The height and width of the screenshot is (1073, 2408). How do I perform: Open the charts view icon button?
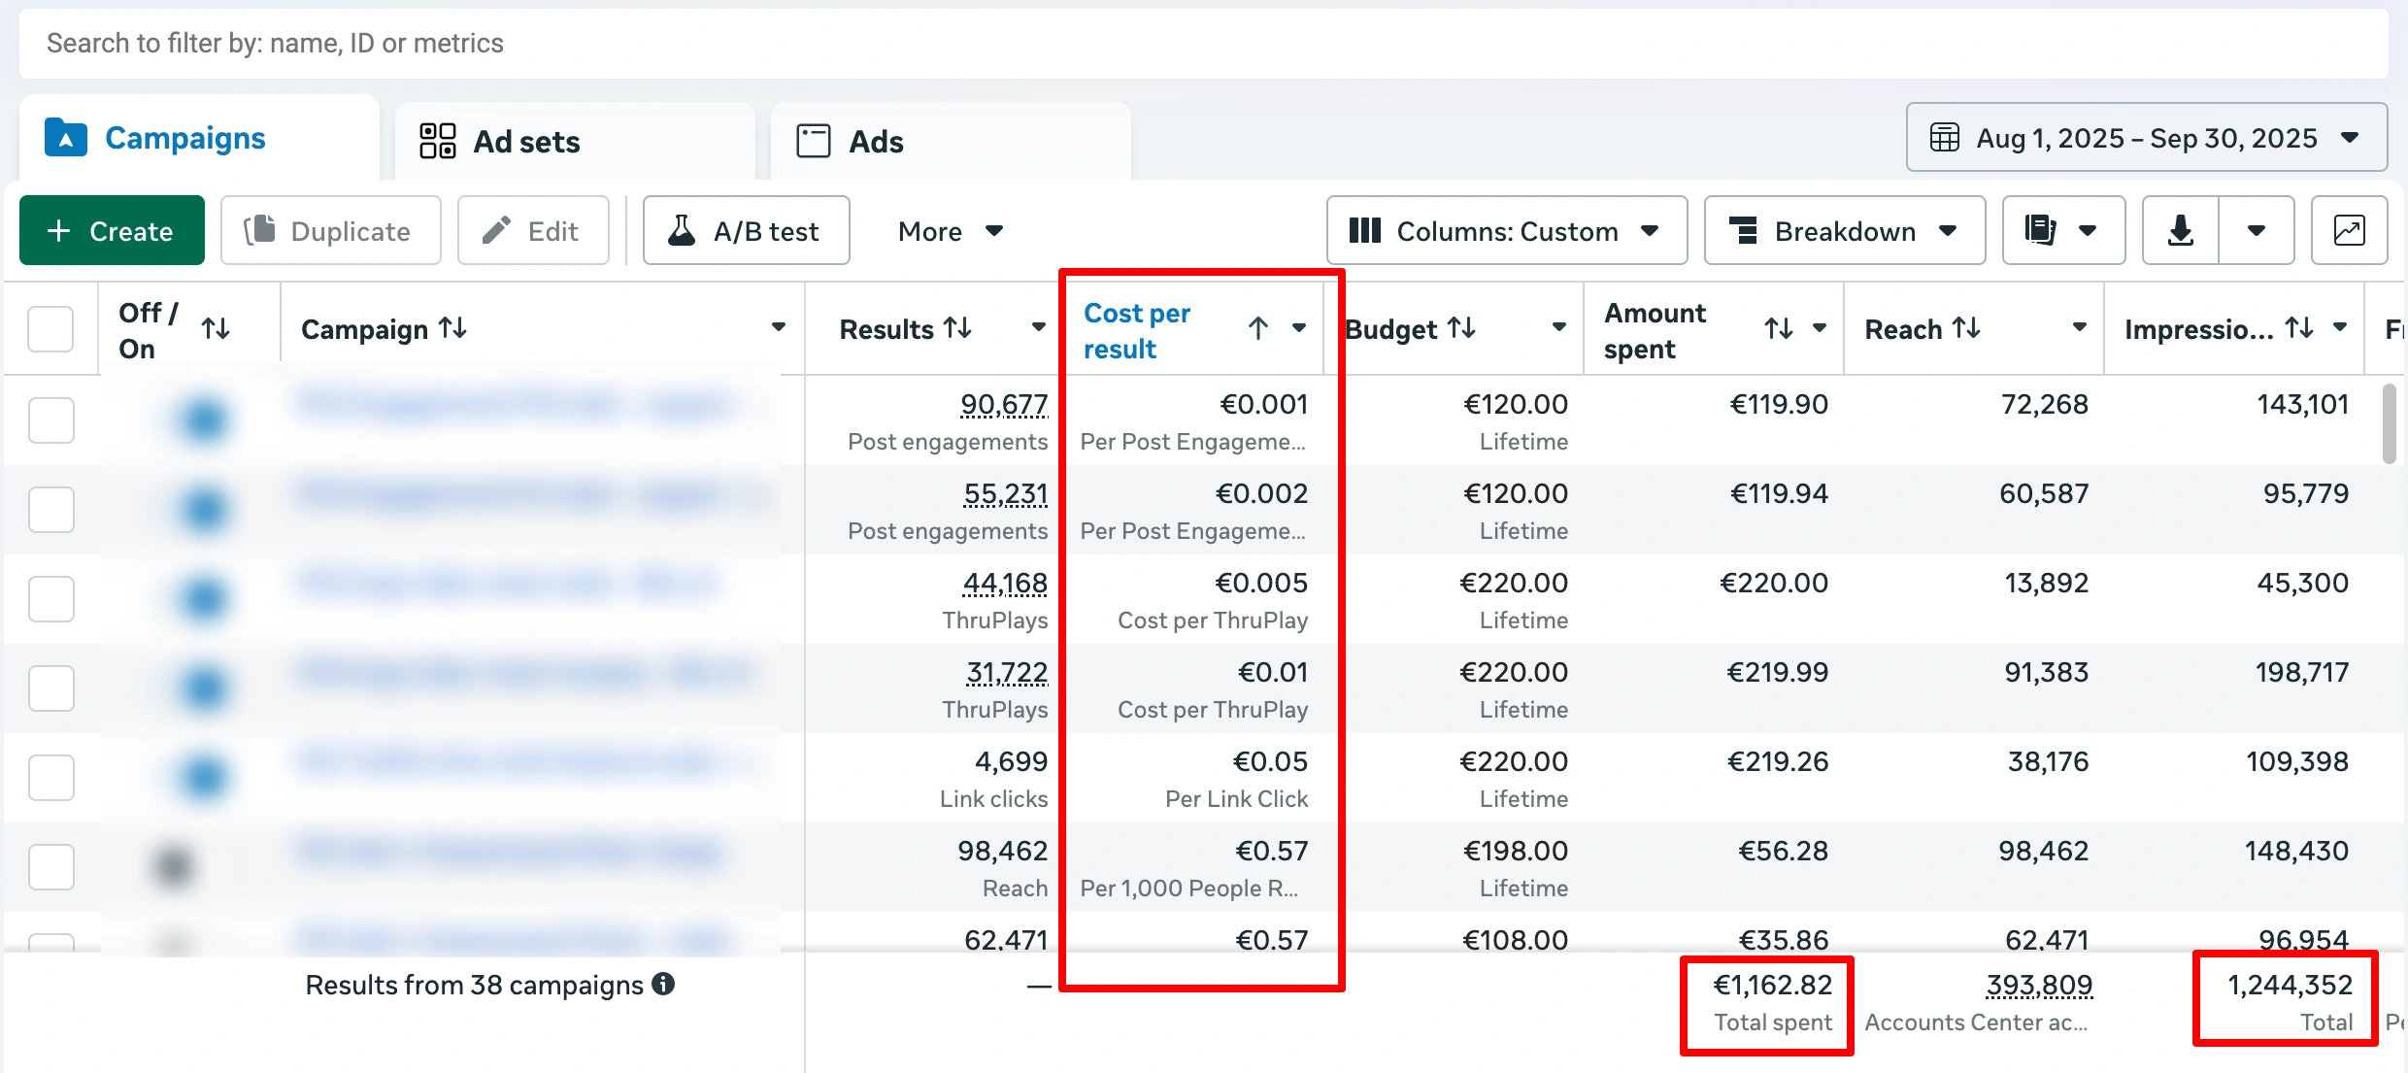pos(2349,231)
